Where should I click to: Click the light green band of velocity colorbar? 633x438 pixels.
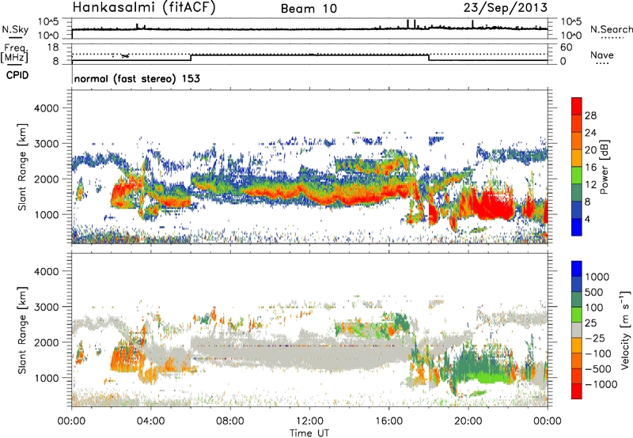click(x=577, y=315)
